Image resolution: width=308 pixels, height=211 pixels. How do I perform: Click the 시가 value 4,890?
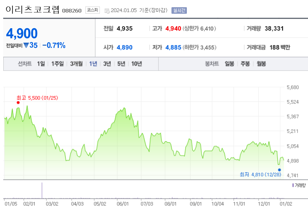(124, 48)
